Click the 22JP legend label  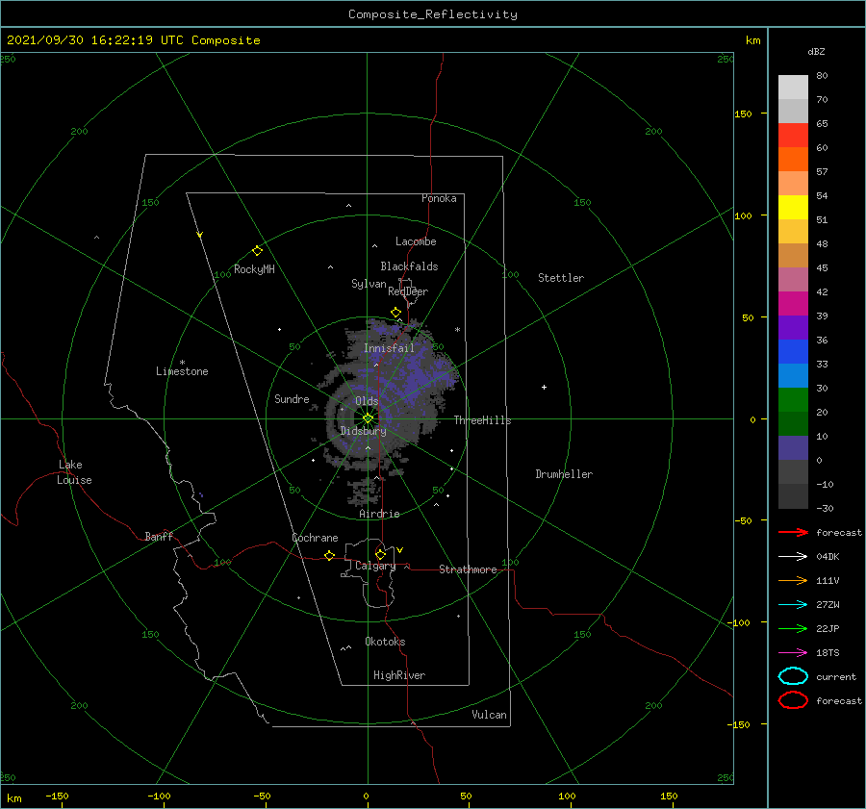click(828, 628)
